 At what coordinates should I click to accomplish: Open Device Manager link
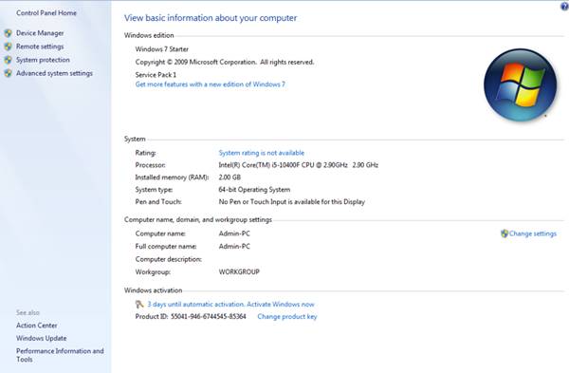coord(40,33)
